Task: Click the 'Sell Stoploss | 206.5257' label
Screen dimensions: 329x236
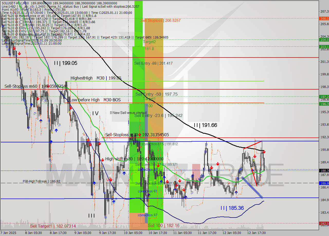Action: (x=161, y=20)
